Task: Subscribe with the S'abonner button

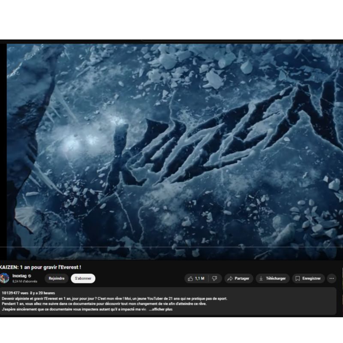Action: click(x=83, y=278)
